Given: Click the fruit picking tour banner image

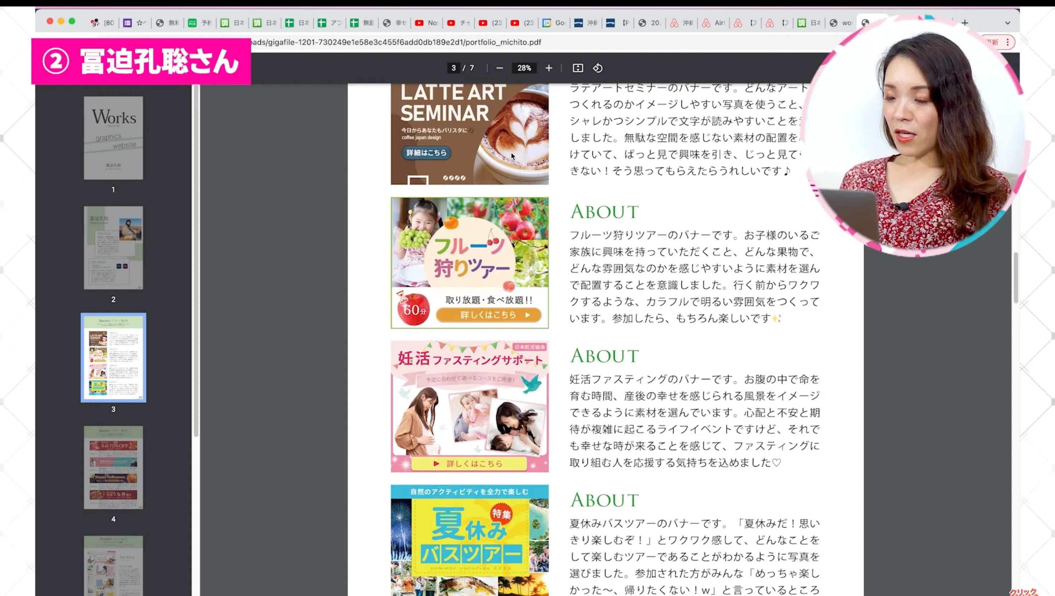Looking at the screenshot, I should pos(469,262).
